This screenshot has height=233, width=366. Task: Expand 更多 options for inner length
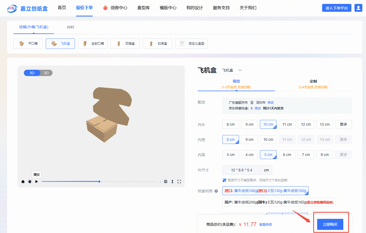[344, 124]
